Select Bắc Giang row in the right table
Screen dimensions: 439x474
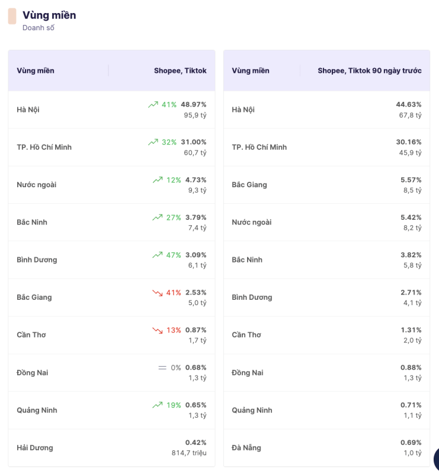[x=249, y=185]
